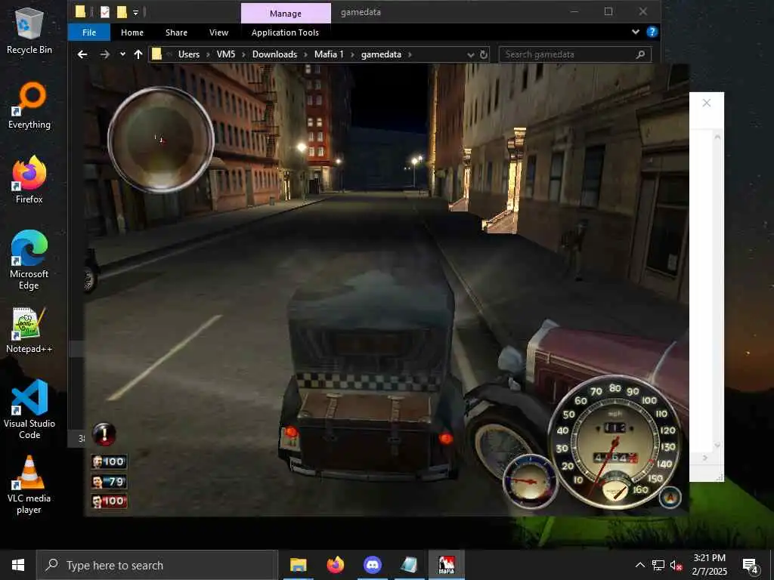Open Firefox from the desktop shortcut
Image resolution: width=774 pixels, height=580 pixels.
(x=29, y=180)
